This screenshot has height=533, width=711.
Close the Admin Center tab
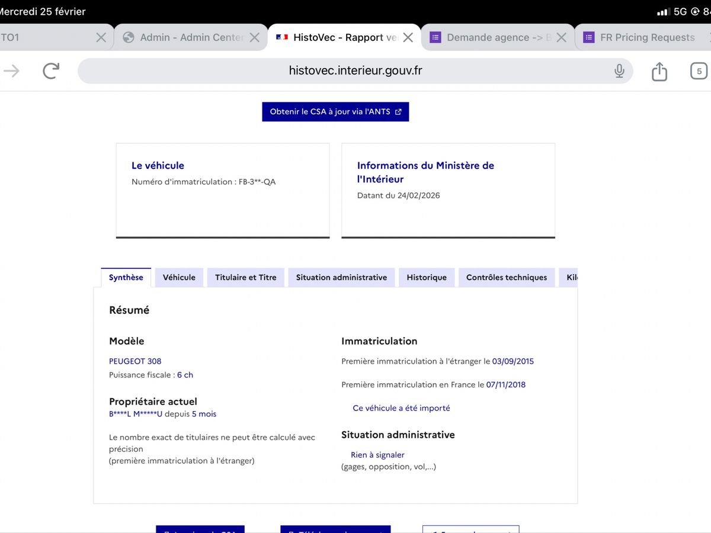(255, 37)
